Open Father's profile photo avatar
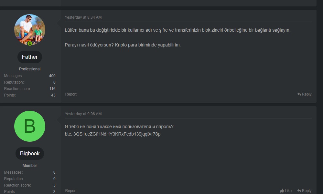Viewport: 323px width, 194px height. pyautogui.click(x=30, y=29)
